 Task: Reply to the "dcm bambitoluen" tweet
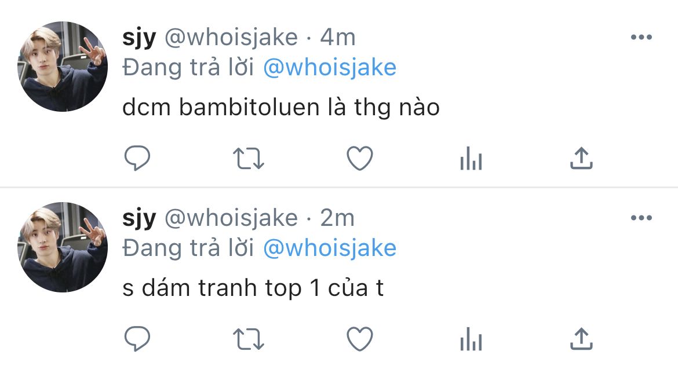pyautogui.click(x=137, y=158)
